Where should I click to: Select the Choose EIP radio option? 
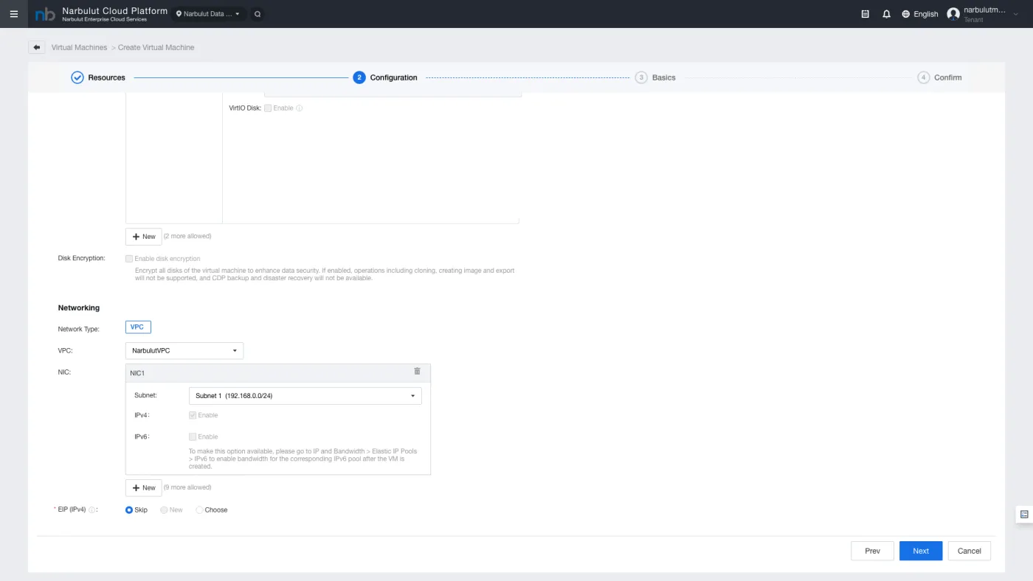click(199, 510)
